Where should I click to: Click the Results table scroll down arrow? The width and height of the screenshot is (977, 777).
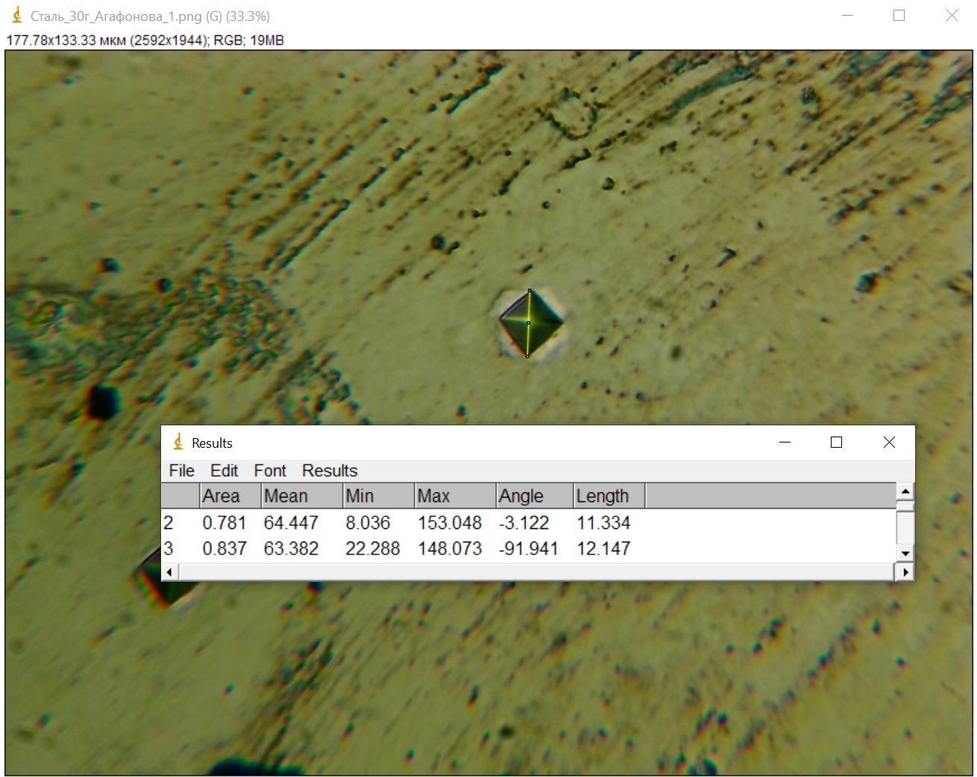[905, 554]
